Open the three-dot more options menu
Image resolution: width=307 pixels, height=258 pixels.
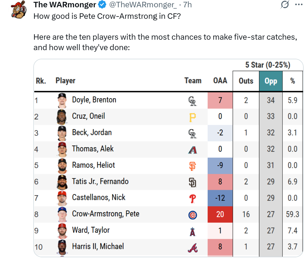point(298,4)
